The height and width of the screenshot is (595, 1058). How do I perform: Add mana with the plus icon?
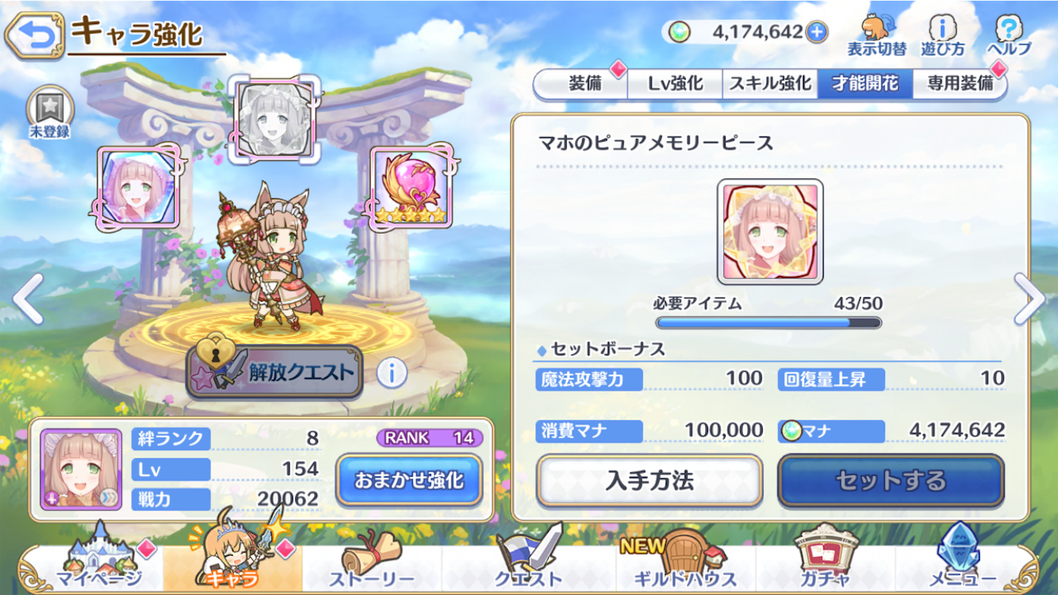[x=817, y=32]
